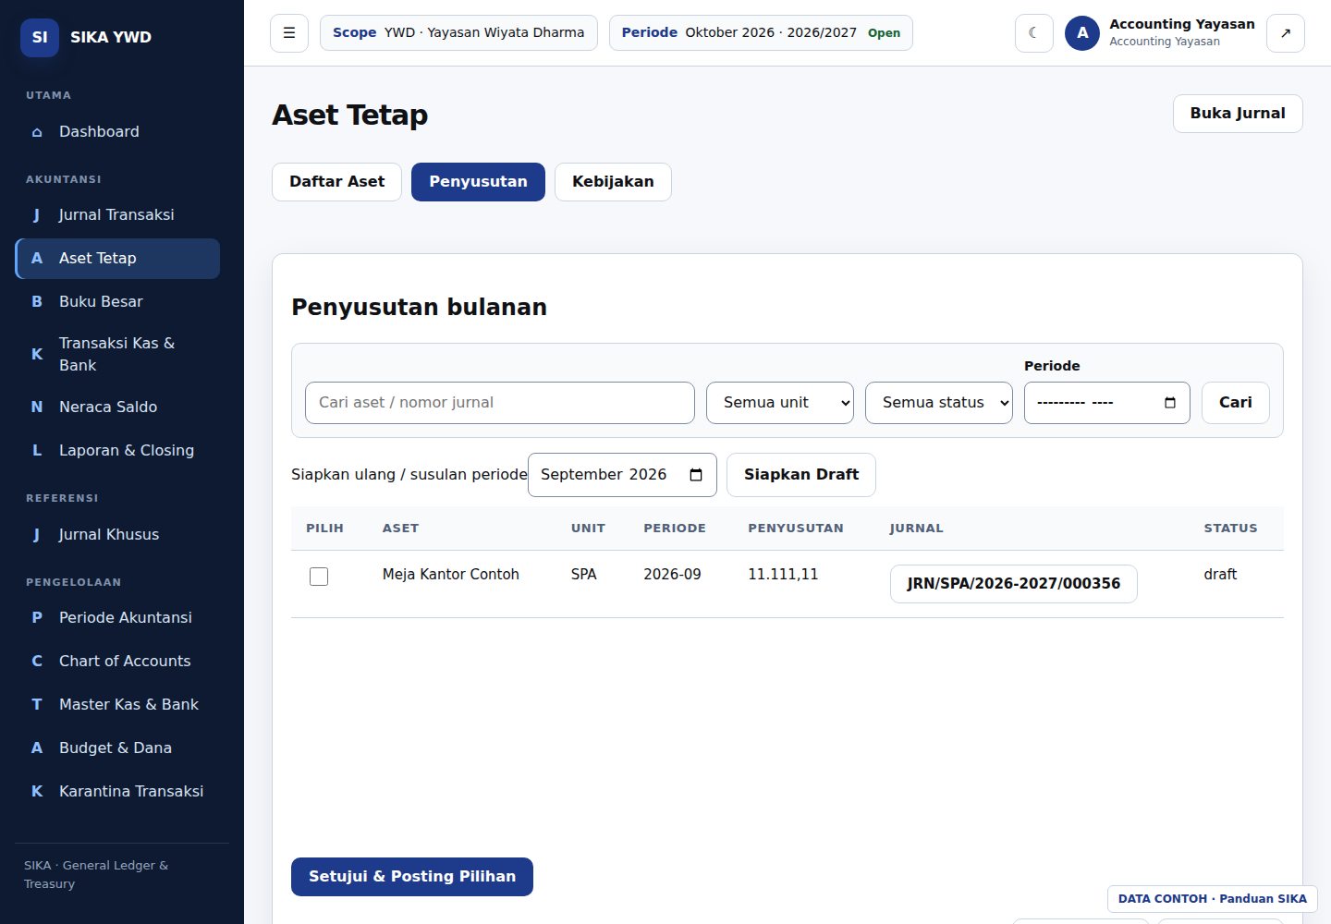Click the hamburger menu toggle icon
Screen dimensions: 1331x924
[289, 33]
